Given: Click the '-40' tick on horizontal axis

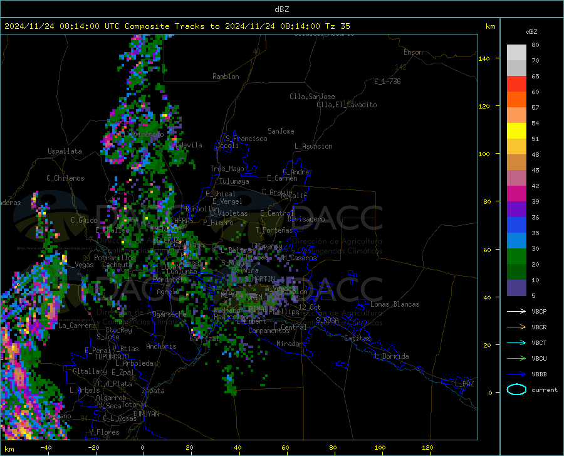Looking at the screenshot, I should click(x=46, y=448).
